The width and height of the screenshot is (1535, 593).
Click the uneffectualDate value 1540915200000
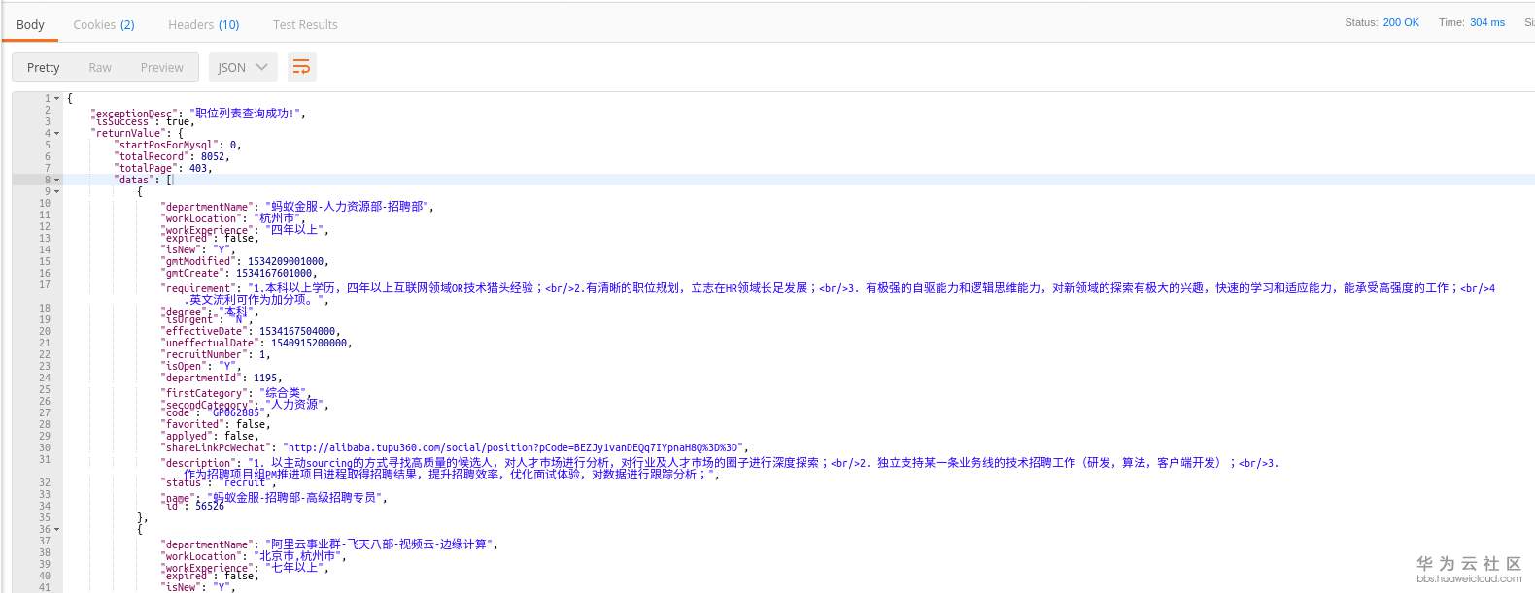pyautogui.click(x=311, y=343)
